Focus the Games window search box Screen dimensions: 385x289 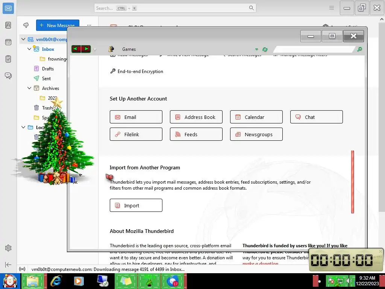tap(314, 49)
